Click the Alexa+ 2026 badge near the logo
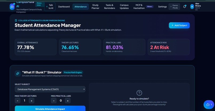This screenshot has height=111, width=215. pos(39,4)
